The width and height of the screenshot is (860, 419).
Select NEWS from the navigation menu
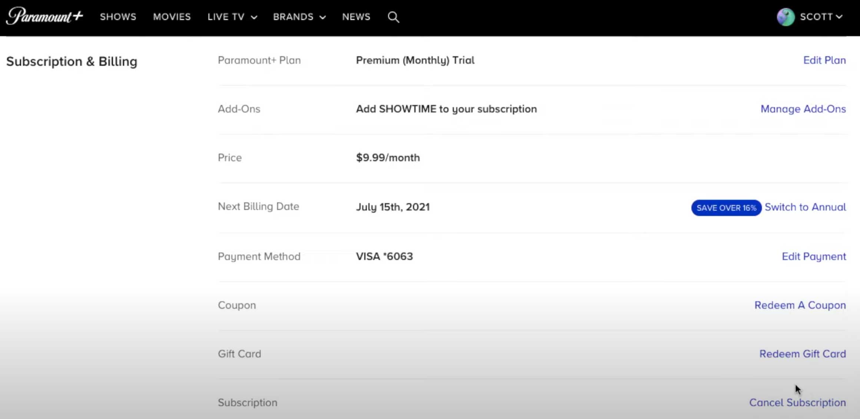tap(356, 16)
